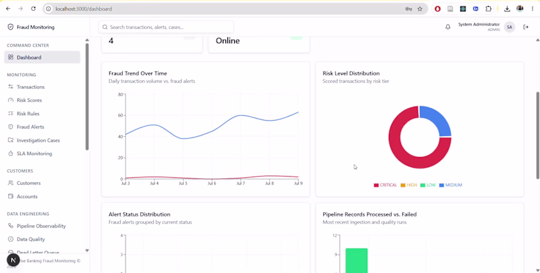540x273 pixels.
Task: Bookmark this page with star icon
Action: [420, 9]
